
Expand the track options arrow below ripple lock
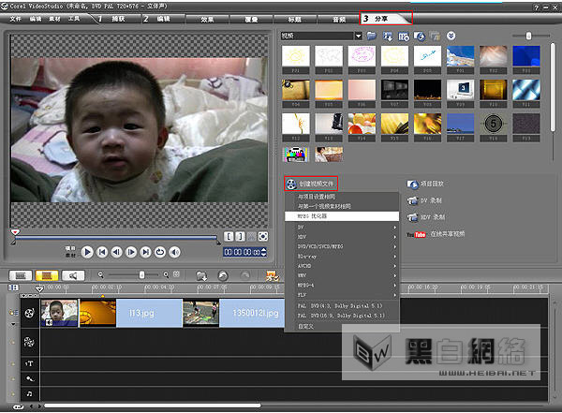point(13,324)
